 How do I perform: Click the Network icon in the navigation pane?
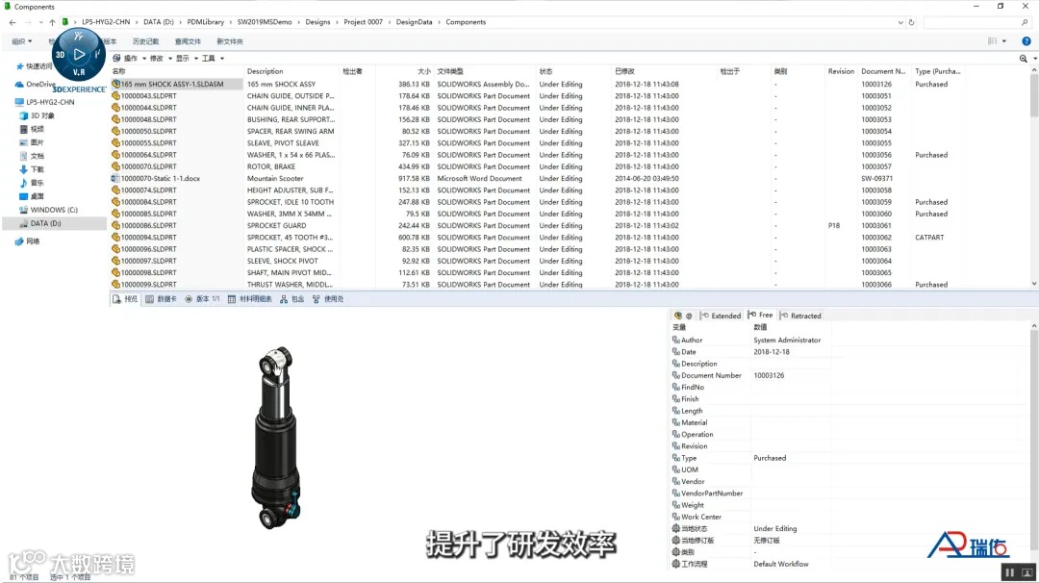[x=19, y=241]
